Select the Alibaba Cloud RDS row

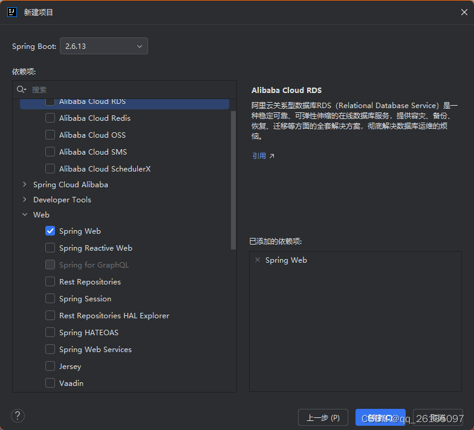125,104
